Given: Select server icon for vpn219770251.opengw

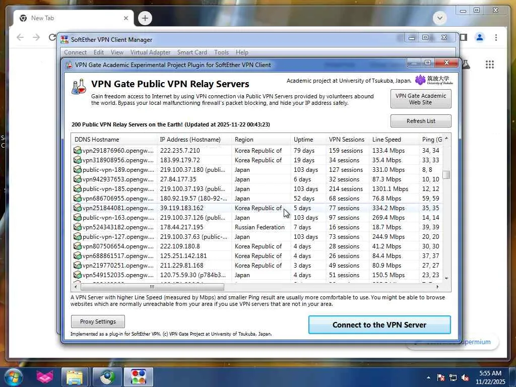Looking at the screenshot, I should pos(77,265).
